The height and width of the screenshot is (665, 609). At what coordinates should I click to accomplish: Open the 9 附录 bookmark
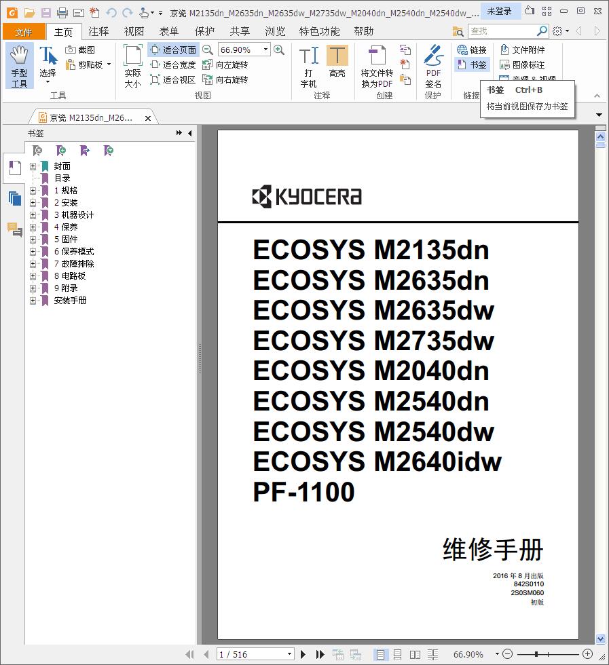pyautogui.click(x=66, y=288)
